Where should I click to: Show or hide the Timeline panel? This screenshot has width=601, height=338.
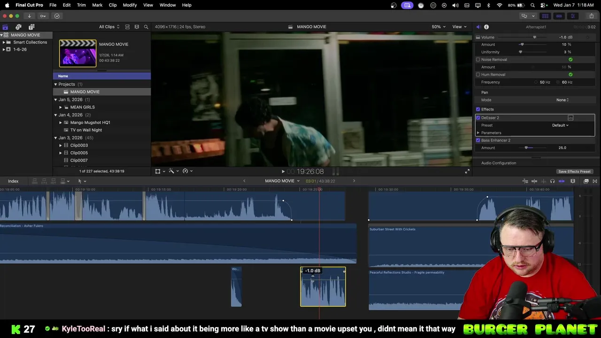click(559, 16)
